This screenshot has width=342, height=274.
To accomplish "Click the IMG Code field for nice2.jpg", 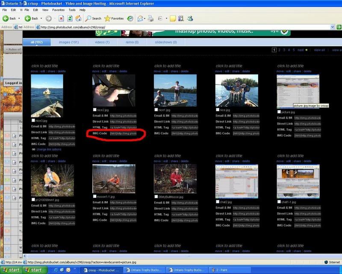I will (123, 134).
